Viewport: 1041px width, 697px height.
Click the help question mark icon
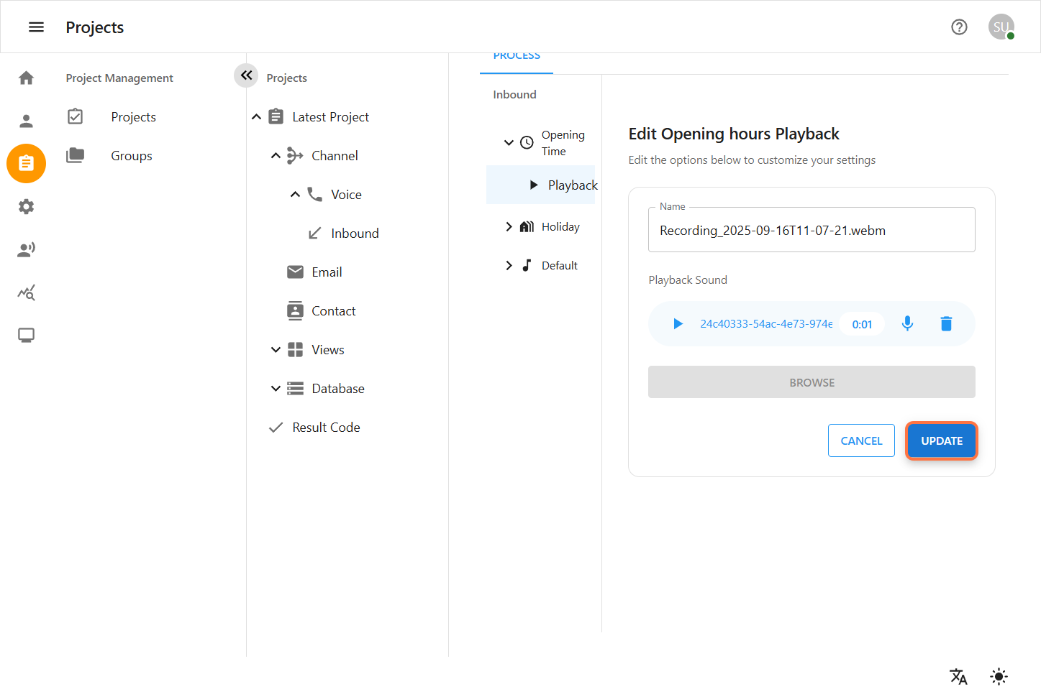(958, 27)
